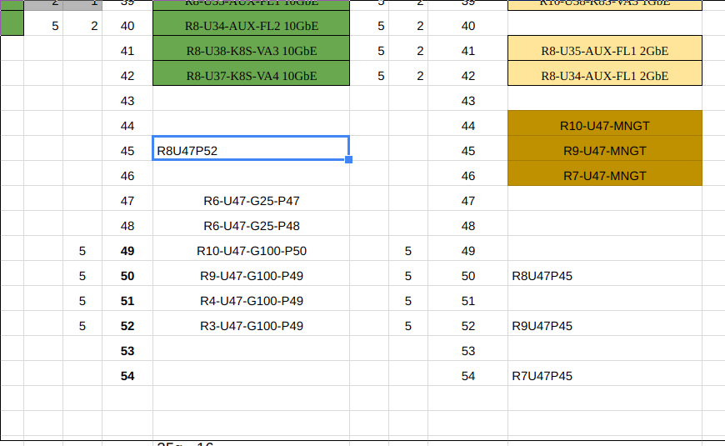Click bold port number 49
This screenshot has width=725, height=446.
click(127, 251)
